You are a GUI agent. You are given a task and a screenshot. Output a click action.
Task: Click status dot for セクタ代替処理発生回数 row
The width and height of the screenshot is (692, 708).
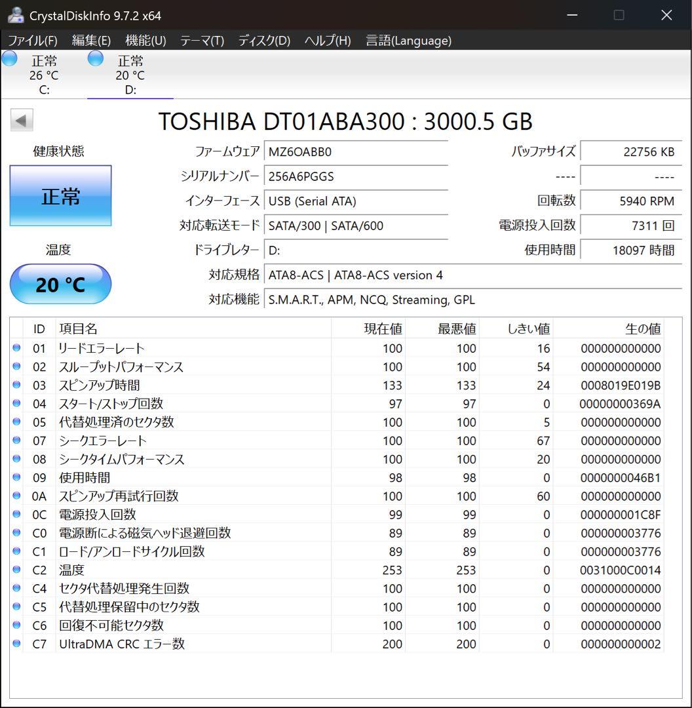16,588
